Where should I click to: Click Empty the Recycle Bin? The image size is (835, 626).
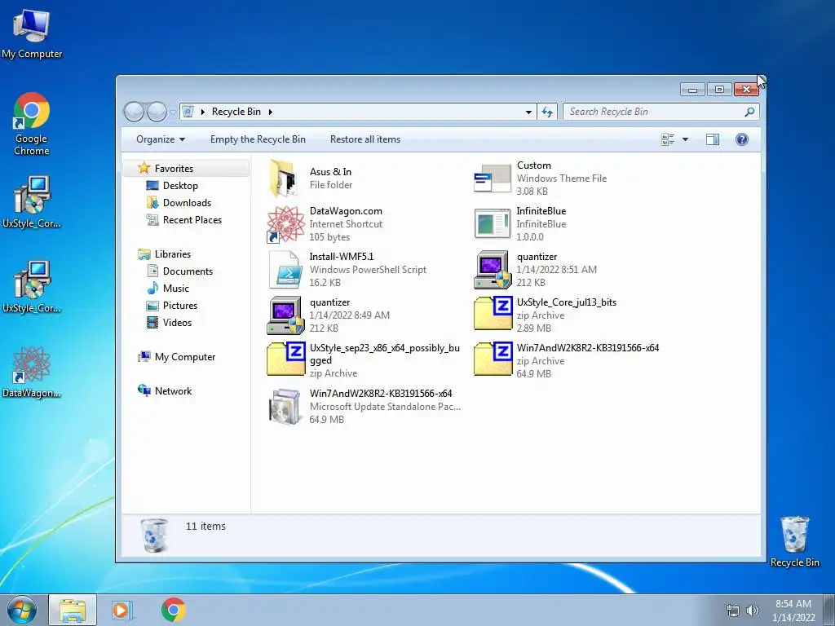point(258,139)
